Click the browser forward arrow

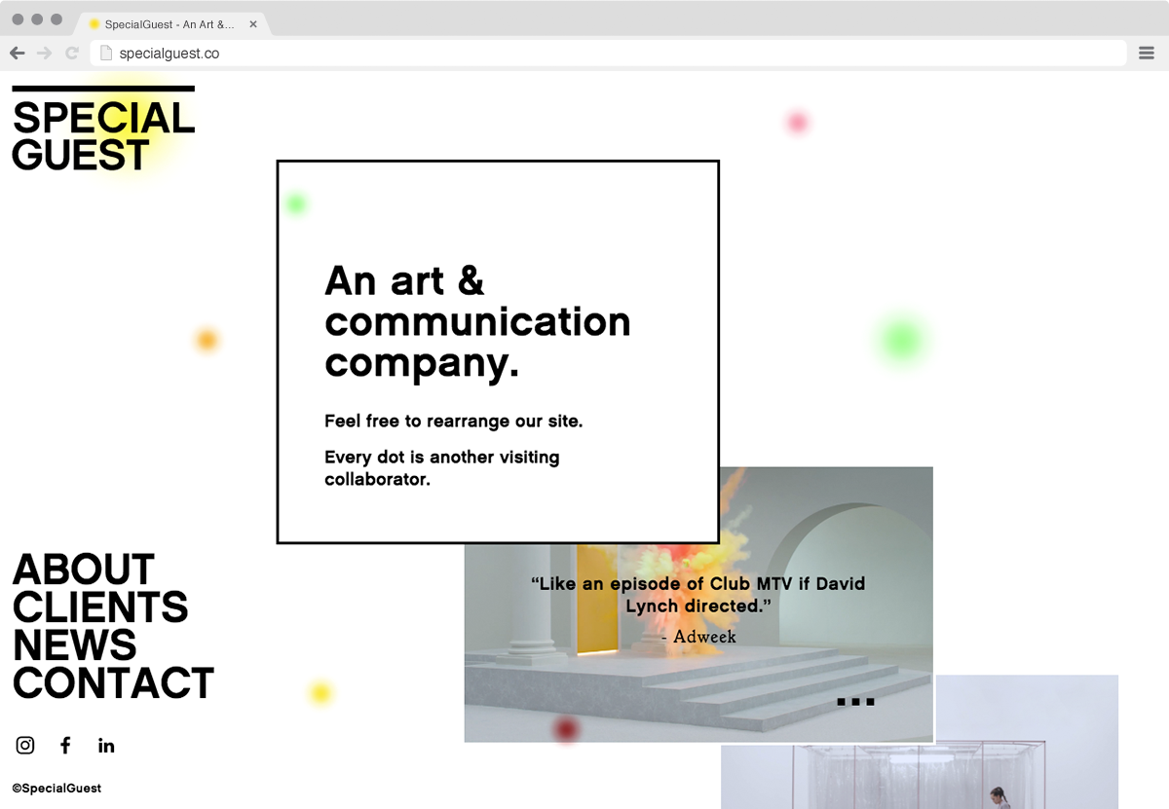(44, 53)
